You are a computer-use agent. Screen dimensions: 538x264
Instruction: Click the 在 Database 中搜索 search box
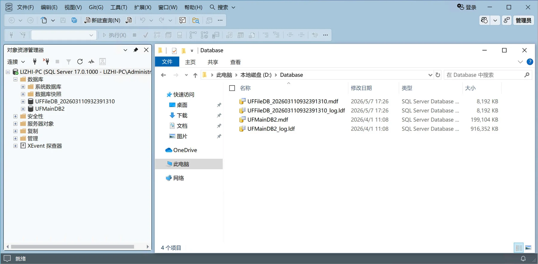coord(488,75)
